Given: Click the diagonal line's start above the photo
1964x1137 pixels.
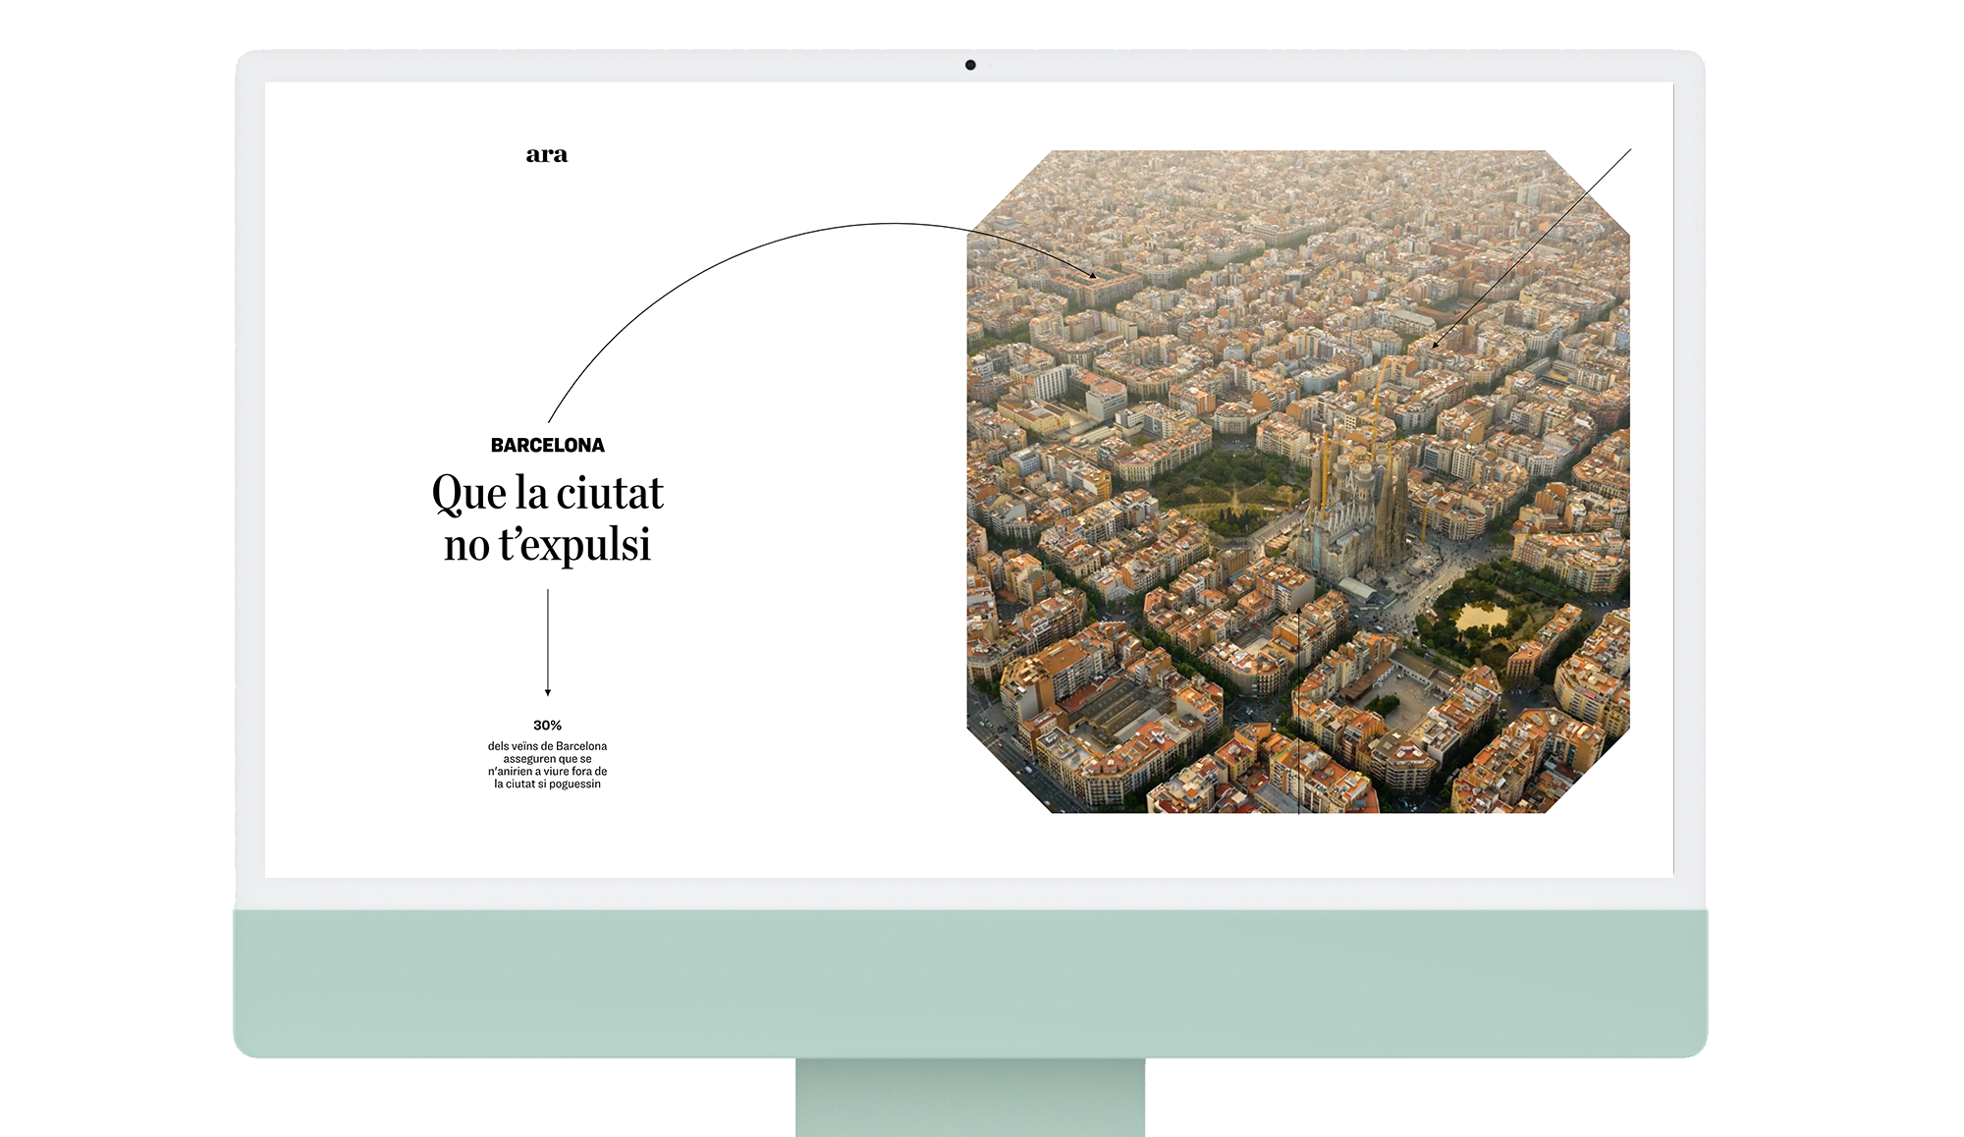Looking at the screenshot, I should 1628,151.
